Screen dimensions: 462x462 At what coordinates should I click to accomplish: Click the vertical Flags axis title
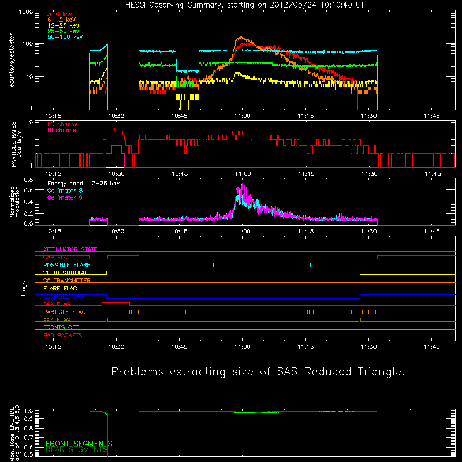(24, 289)
